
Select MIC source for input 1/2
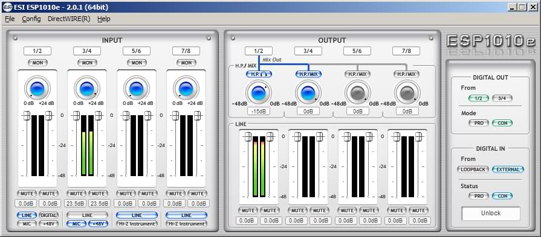pos(27,224)
